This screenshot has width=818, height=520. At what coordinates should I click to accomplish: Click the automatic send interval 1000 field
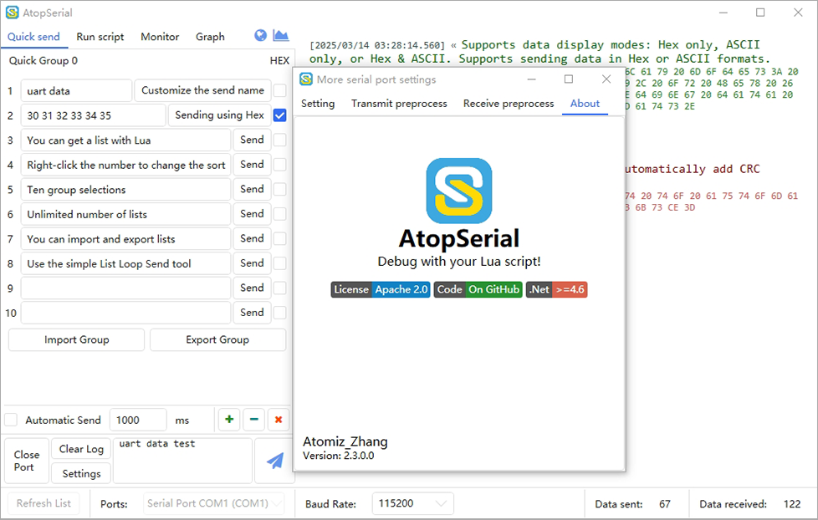(138, 420)
